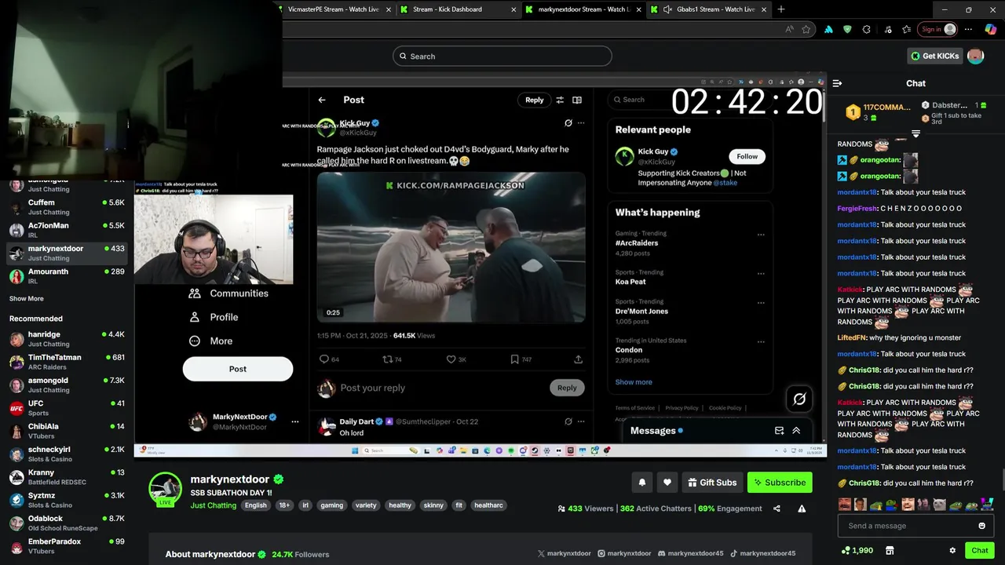
Task: Go back with the arrow beside Post heading
Action: tap(322, 100)
